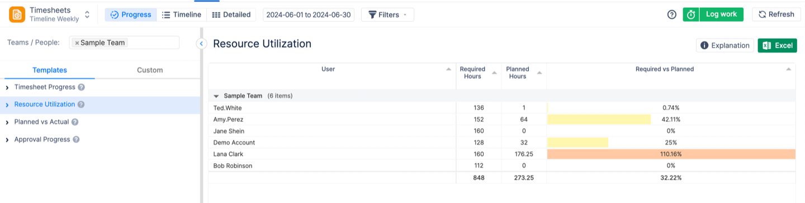Collapse the sidebar with the chevron arrow
Image resolution: width=805 pixels, height=203 pixels.
202,44
